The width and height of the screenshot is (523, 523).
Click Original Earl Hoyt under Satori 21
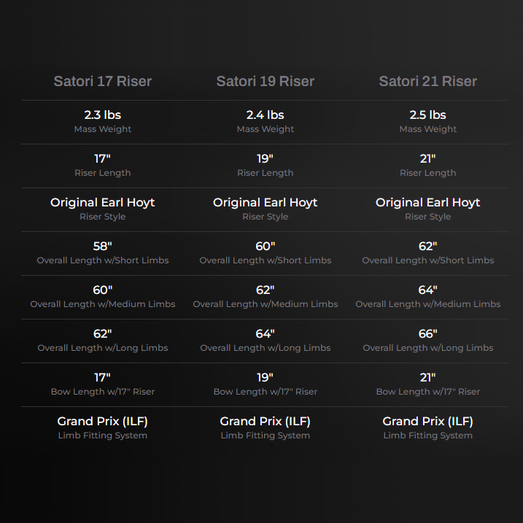click(x=428, y=203)
